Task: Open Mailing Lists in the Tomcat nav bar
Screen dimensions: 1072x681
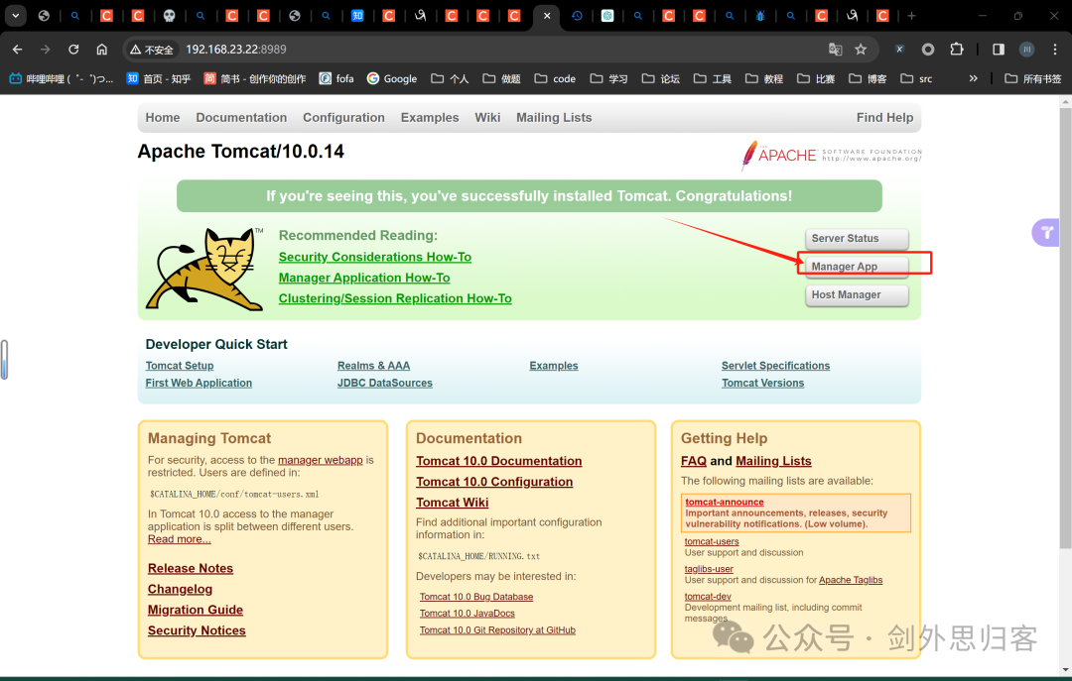Action: pos(554,118)
